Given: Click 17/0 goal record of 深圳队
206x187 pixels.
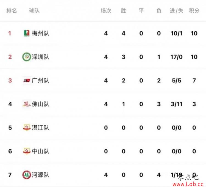Looking at the screenshot, I should 176,57.
